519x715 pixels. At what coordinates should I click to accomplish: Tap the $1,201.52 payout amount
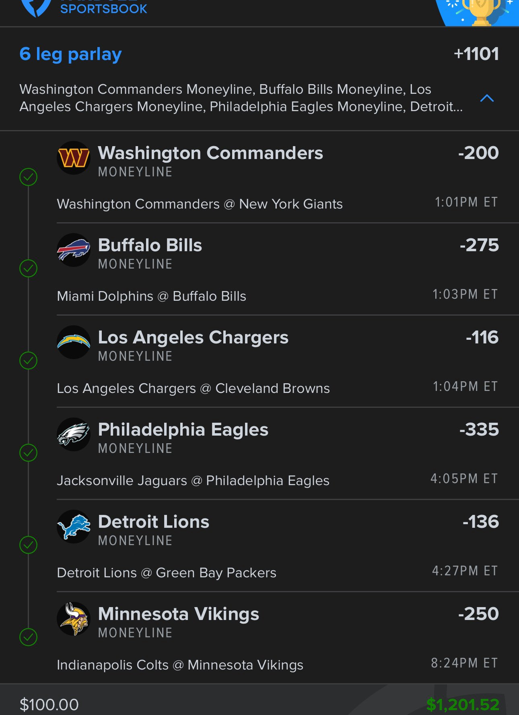point(463,705)
